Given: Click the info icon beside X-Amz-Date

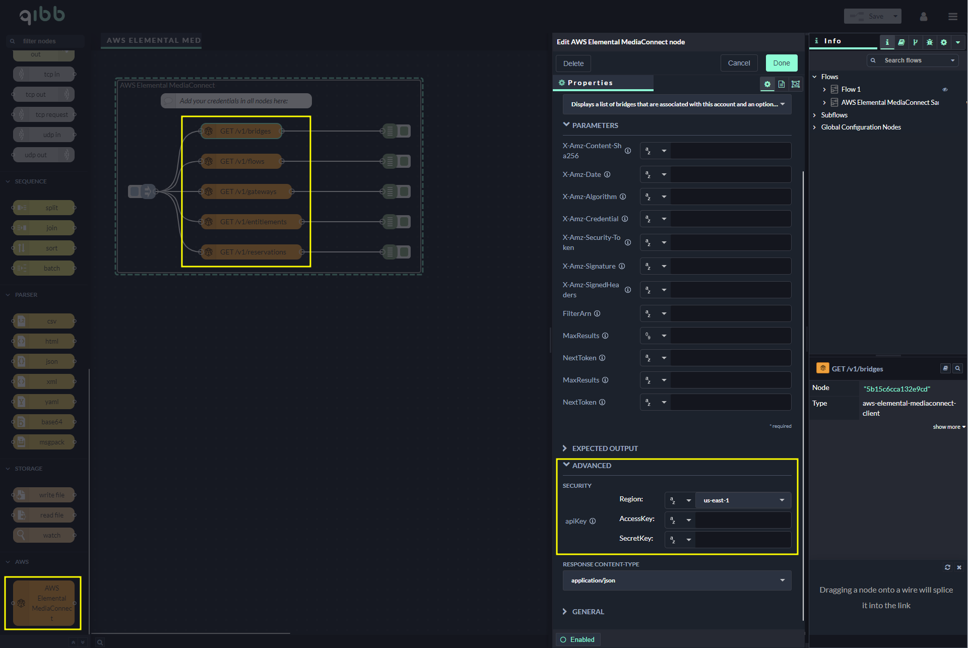Looking at the screenshot, I should [x=607, y=174].
